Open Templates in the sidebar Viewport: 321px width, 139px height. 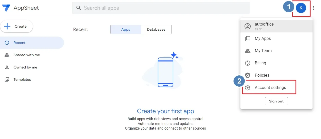[x=32, y=79]
